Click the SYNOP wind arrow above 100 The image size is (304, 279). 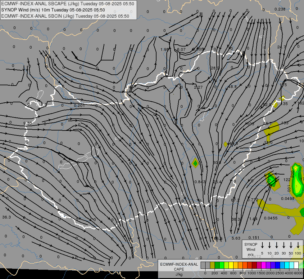(x=298, y=245)
